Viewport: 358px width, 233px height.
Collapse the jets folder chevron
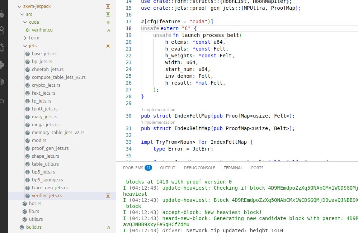point(25,46)
